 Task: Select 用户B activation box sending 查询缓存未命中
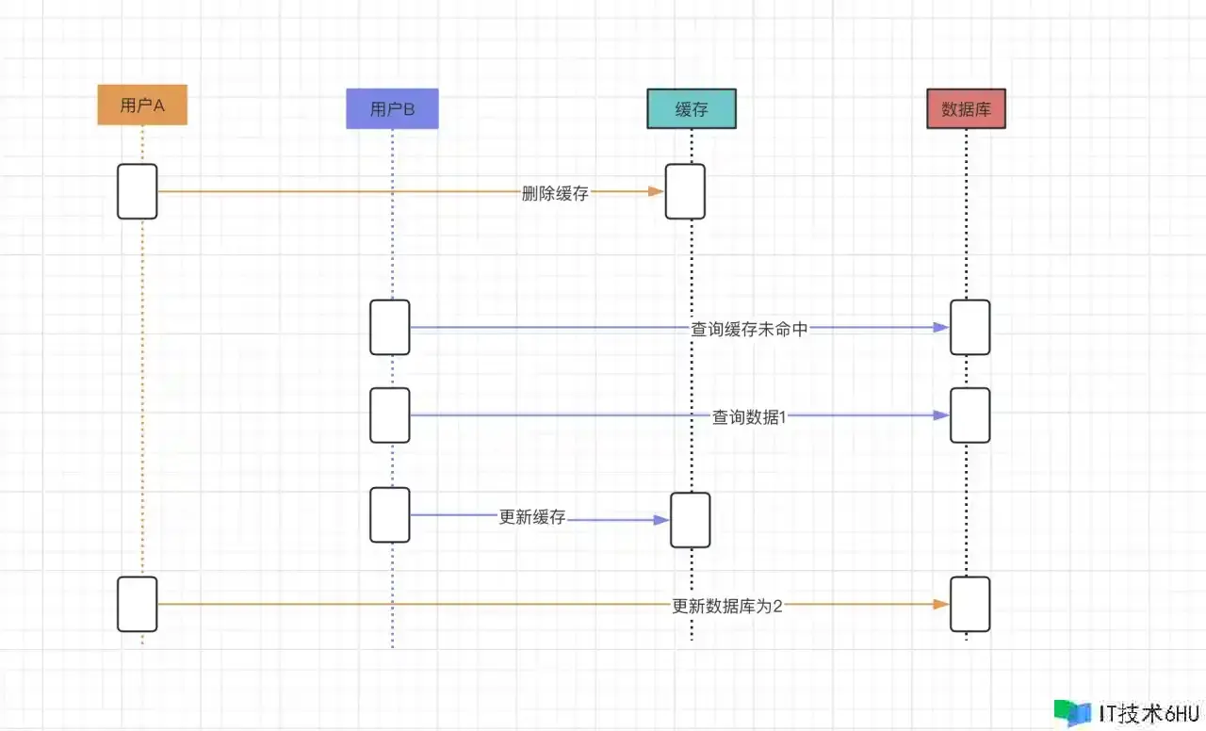[390, 327]
